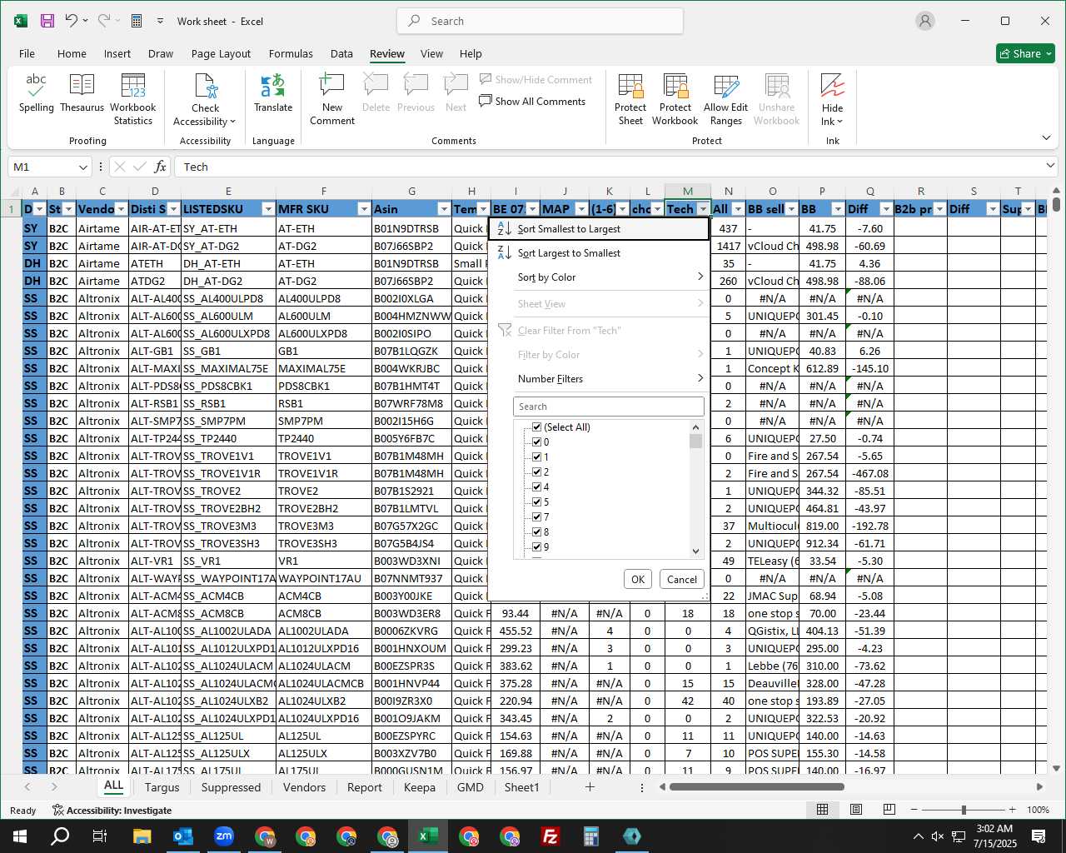The image size is (1066, 853).
Task: Open the user account icon
Action: coord(924,21)
